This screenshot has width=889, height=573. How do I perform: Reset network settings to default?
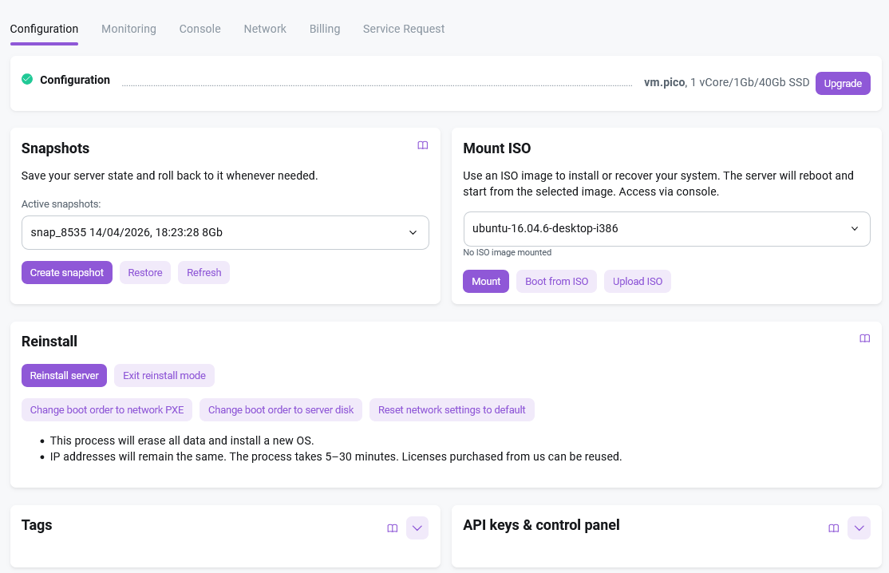point(452,409)
